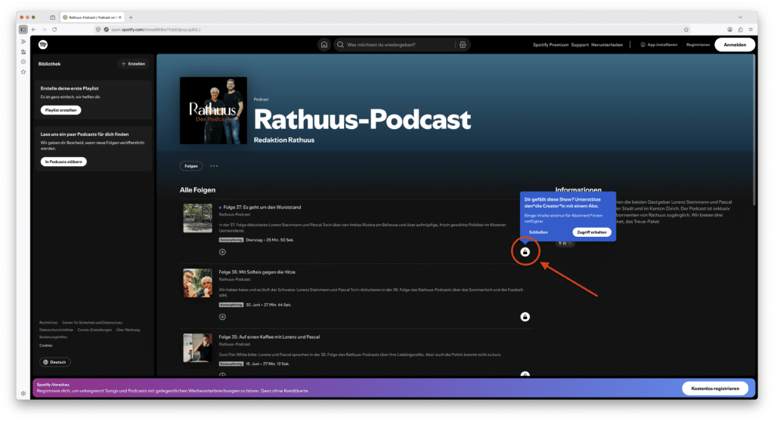Image resolution: width=774 pixels, height=421 pixels.
Task: Open the history clock icon in browser sidebar
Action: tap(23, 62)
